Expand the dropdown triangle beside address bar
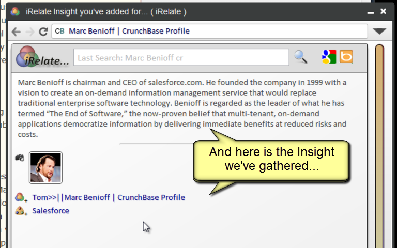This screenshot has height=248, width=397. [x=379, y=31]
